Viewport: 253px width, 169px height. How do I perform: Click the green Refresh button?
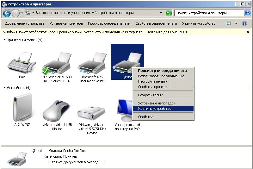point(169,13)
